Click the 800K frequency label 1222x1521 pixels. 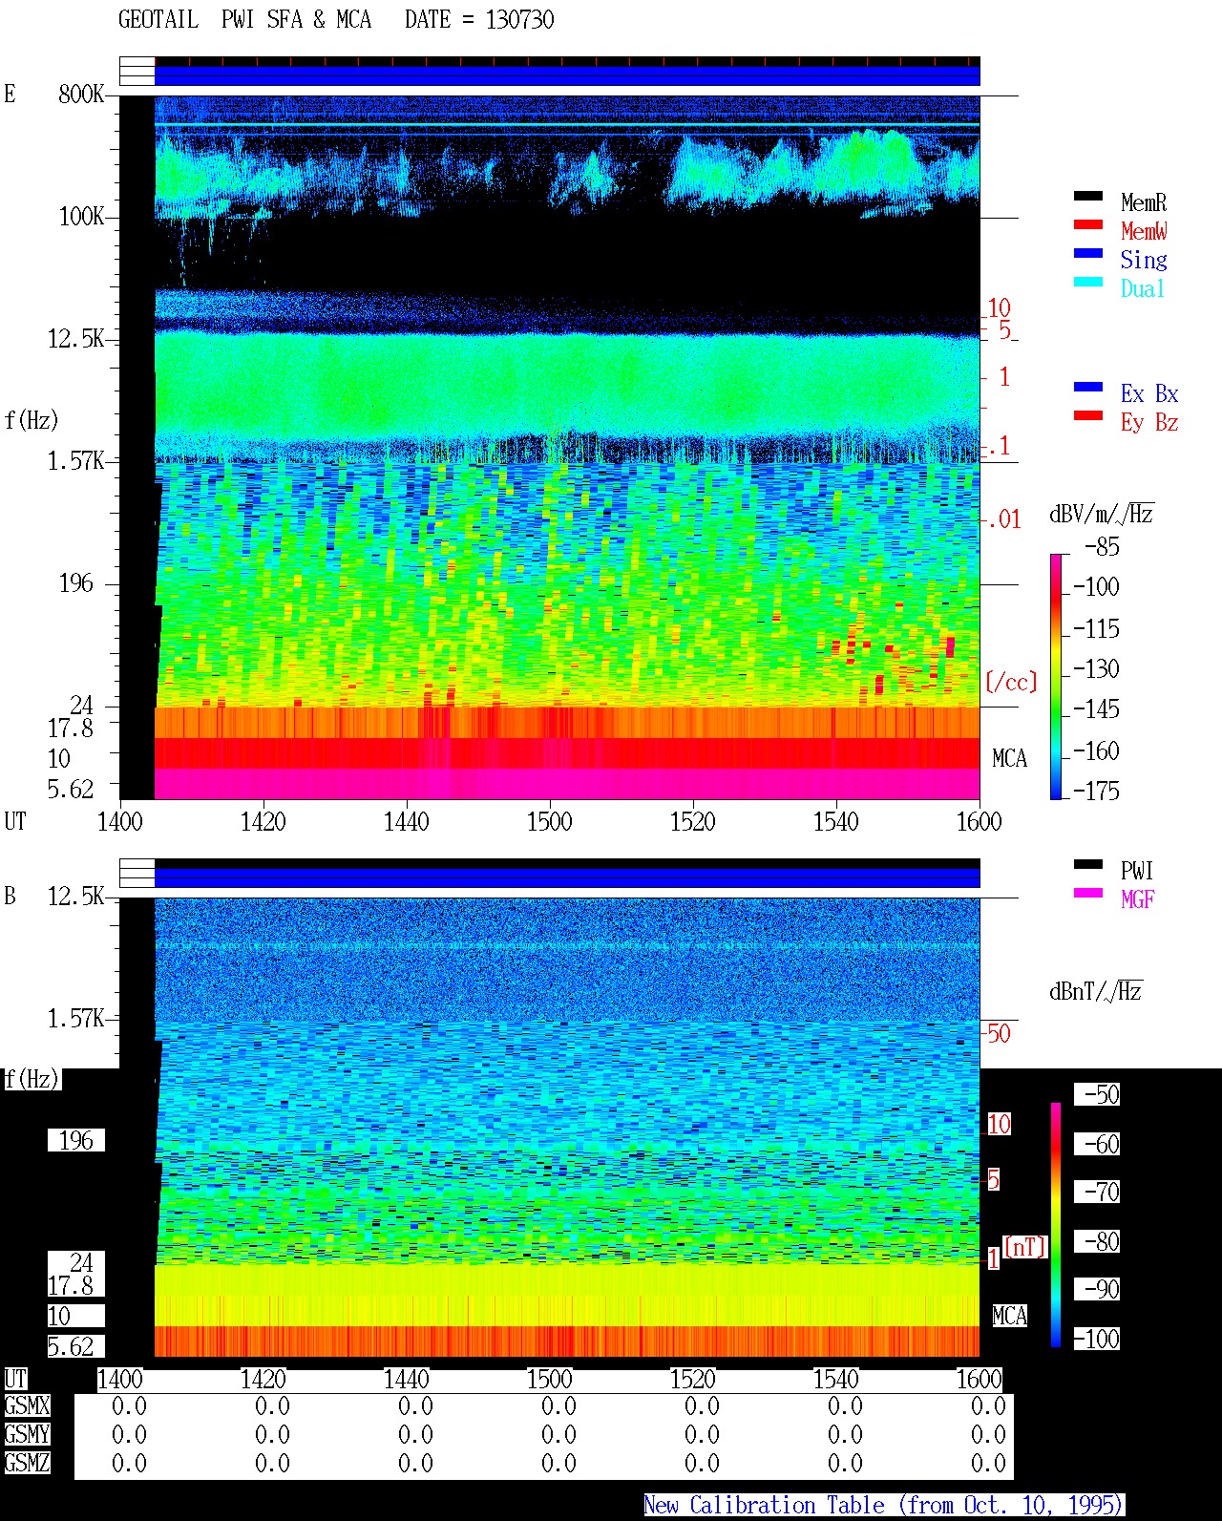pyautogui.click(x=81, y=95)
